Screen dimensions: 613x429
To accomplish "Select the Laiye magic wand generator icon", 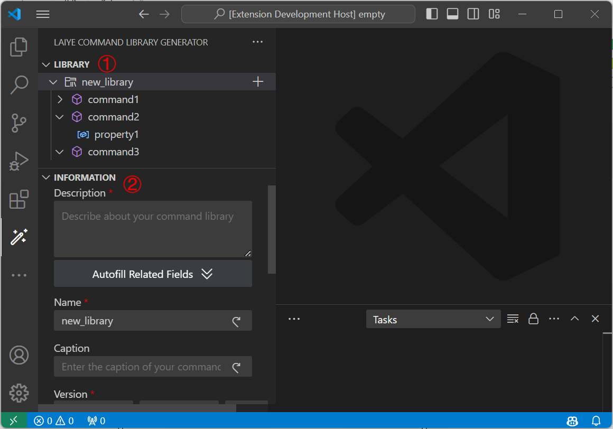I will coord(19,237).
